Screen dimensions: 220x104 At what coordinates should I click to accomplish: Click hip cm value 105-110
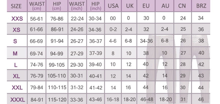click(57, 76)
